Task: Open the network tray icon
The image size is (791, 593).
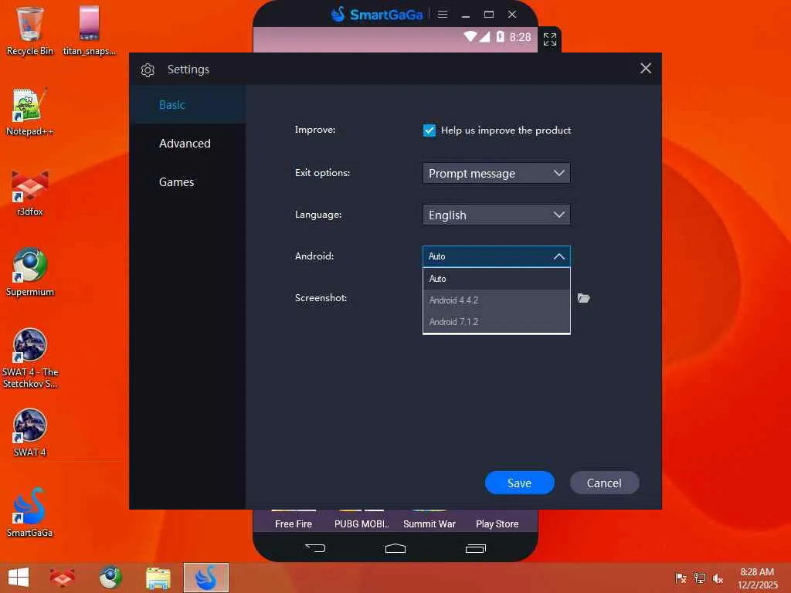Action: pos(700,578)
